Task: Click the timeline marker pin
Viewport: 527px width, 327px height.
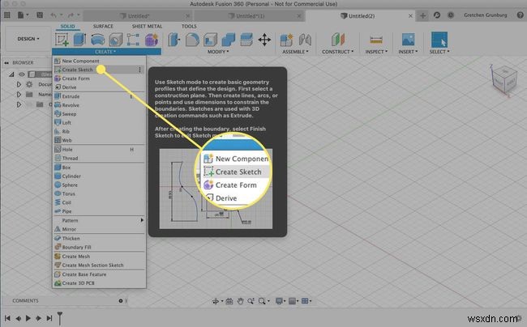Action: click(x=60, y=317)
